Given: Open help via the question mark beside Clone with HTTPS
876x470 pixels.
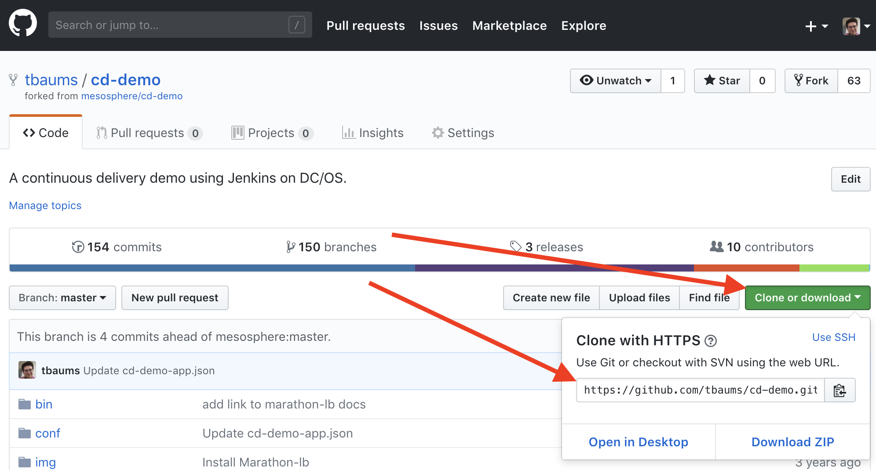Looking at the screenshot, I should (711, 341).
